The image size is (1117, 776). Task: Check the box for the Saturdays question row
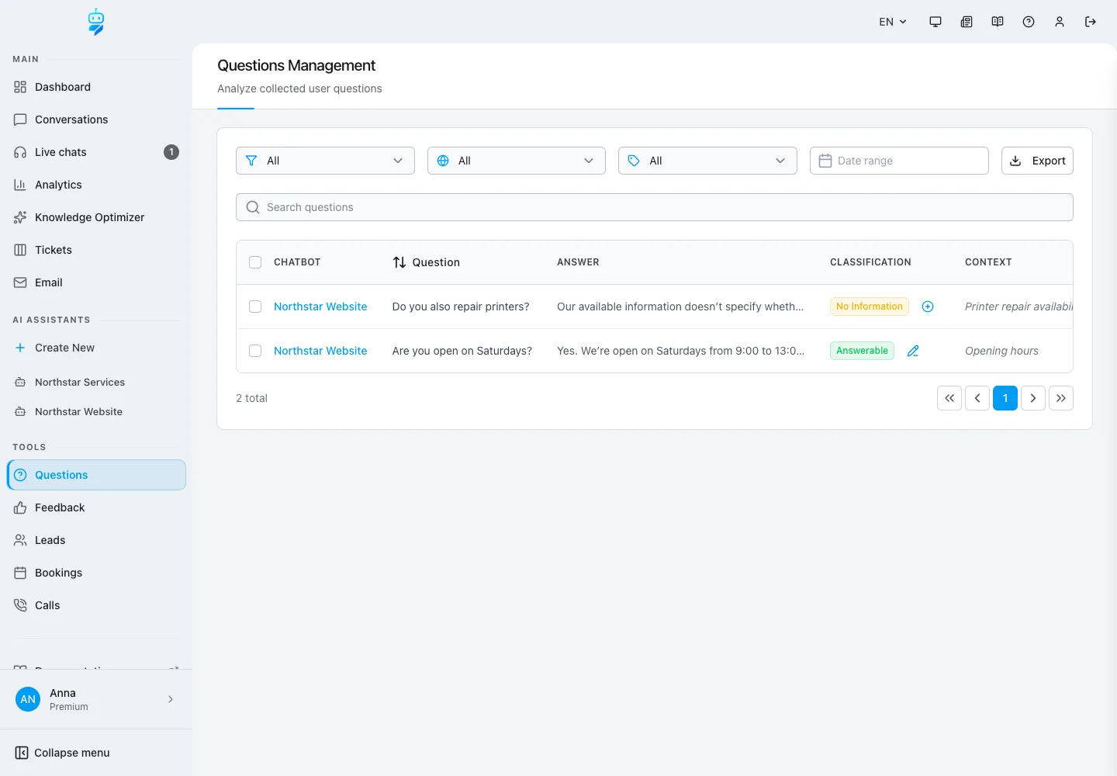(x=255, y=351)
